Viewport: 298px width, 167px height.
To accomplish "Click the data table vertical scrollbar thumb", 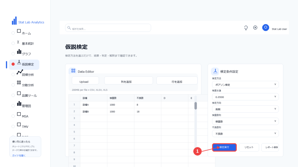I will click(196, 106).
